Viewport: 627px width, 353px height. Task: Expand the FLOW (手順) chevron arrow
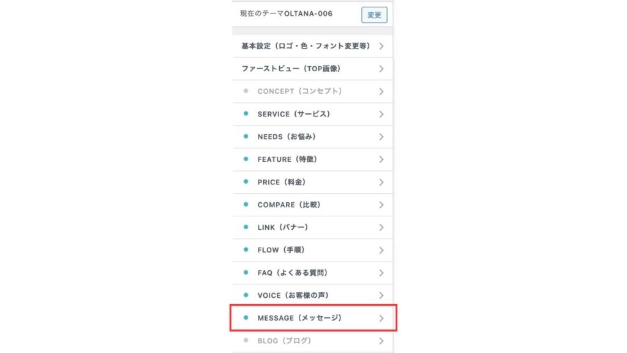point(381,250)
